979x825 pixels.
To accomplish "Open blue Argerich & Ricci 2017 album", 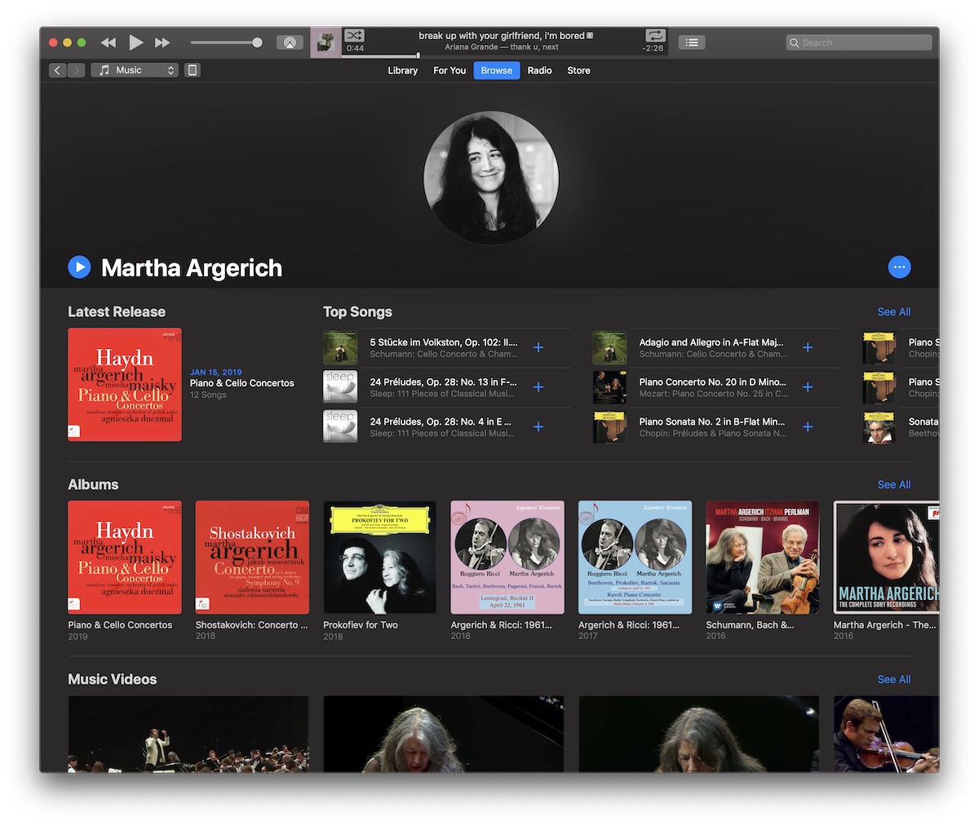I will [x=636, y=558].
